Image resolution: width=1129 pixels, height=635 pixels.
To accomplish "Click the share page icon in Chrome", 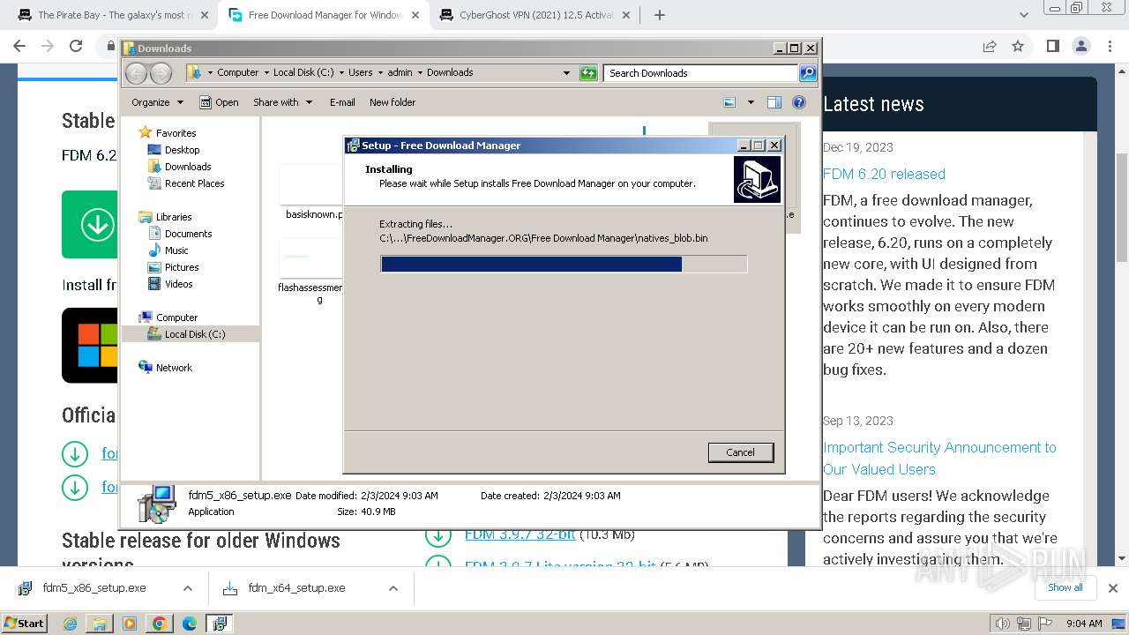I will [x=990, y=47].
